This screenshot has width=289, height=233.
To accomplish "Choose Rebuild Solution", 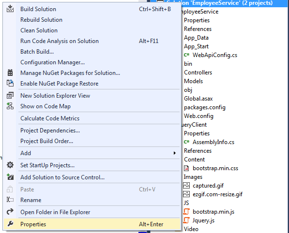I will point(91,20).
